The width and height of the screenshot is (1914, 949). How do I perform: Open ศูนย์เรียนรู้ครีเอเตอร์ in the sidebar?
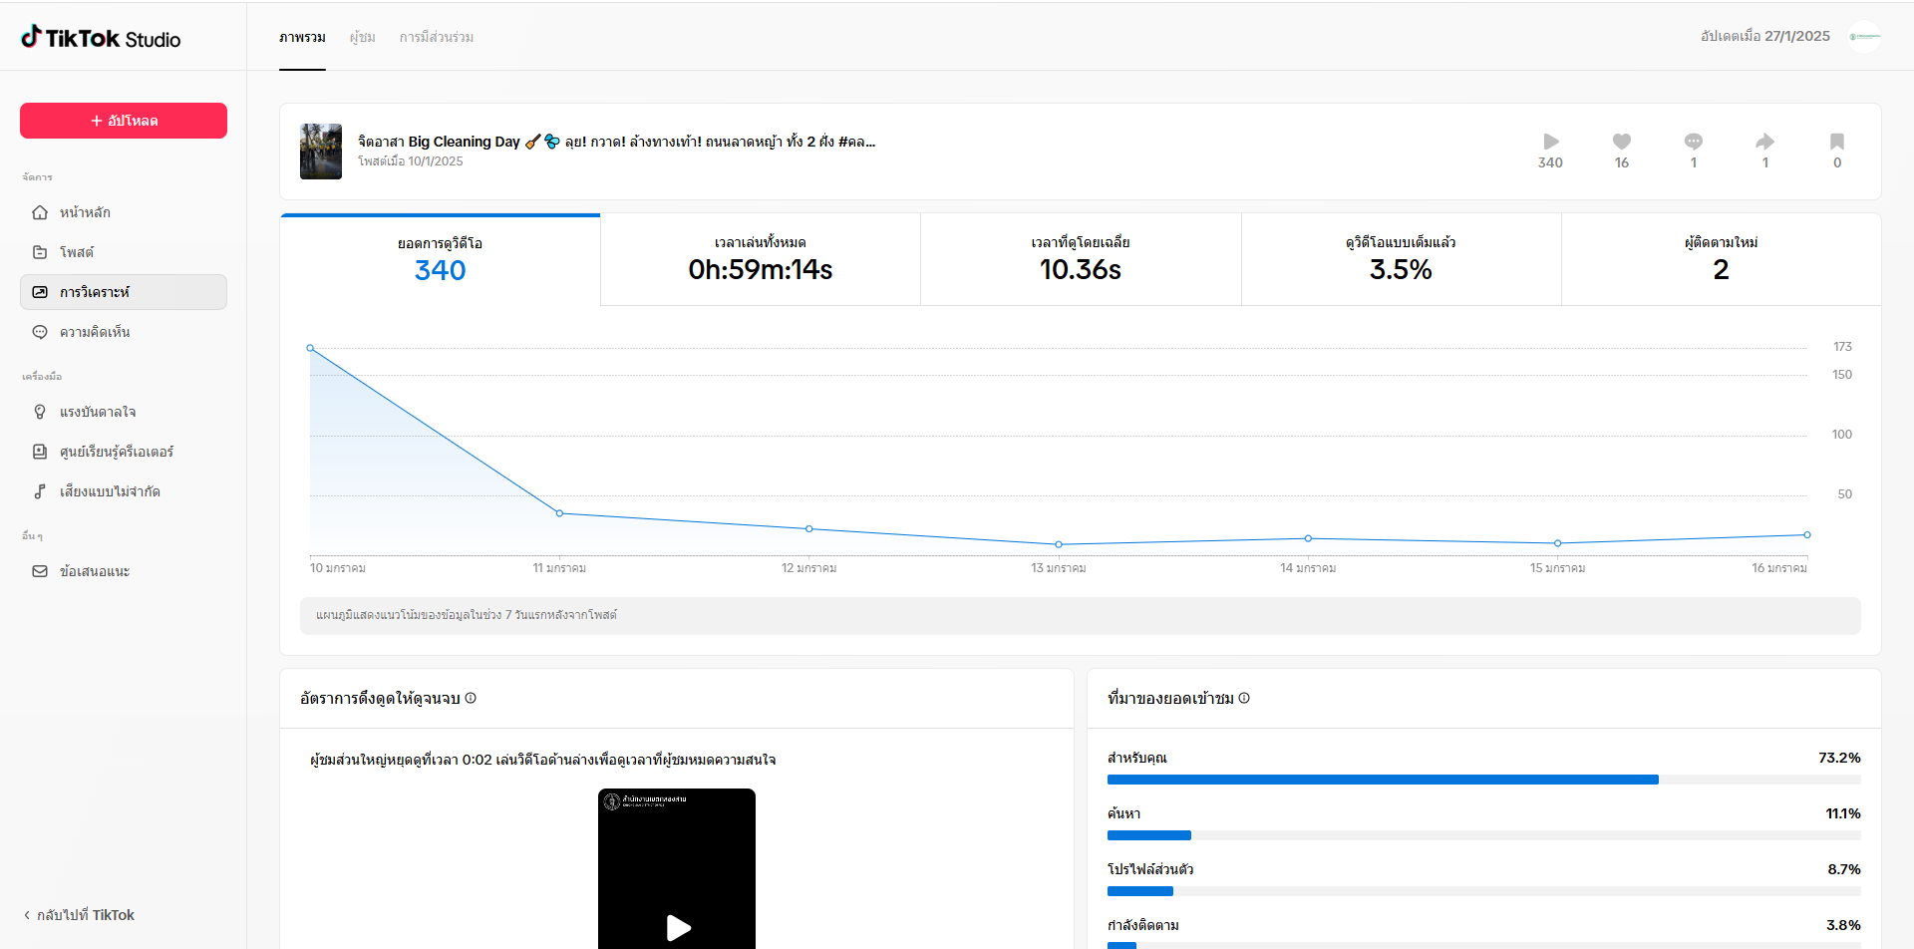tap(124, 452)
